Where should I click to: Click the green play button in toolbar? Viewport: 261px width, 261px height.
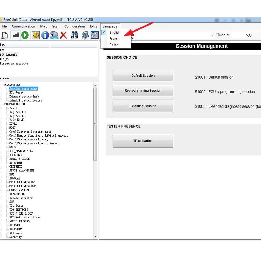pyautogui.click(x=25, y=35)
